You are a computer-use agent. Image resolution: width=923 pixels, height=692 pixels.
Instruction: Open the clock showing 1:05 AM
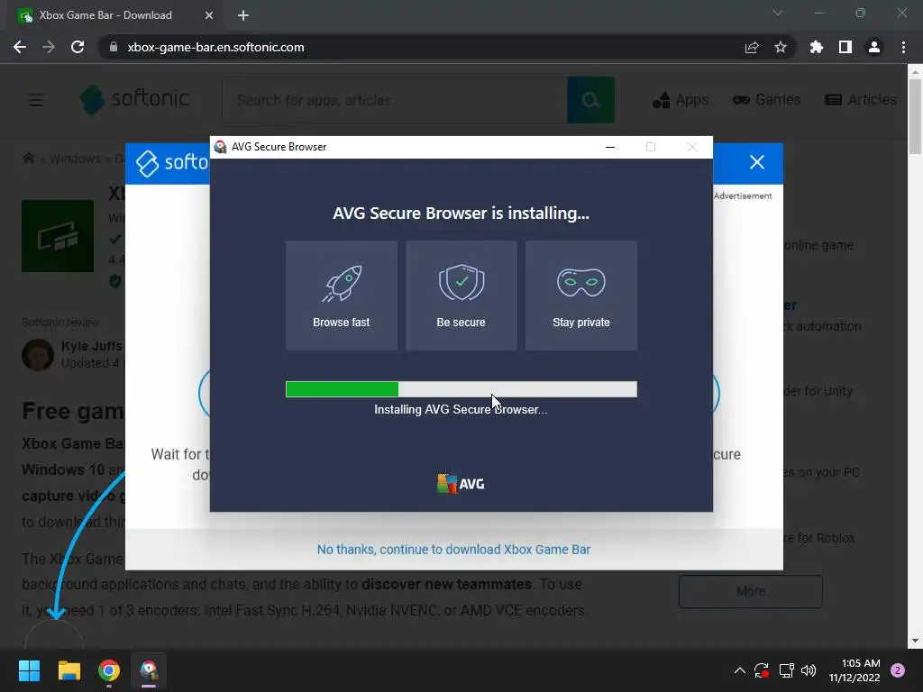coord(854,670)
